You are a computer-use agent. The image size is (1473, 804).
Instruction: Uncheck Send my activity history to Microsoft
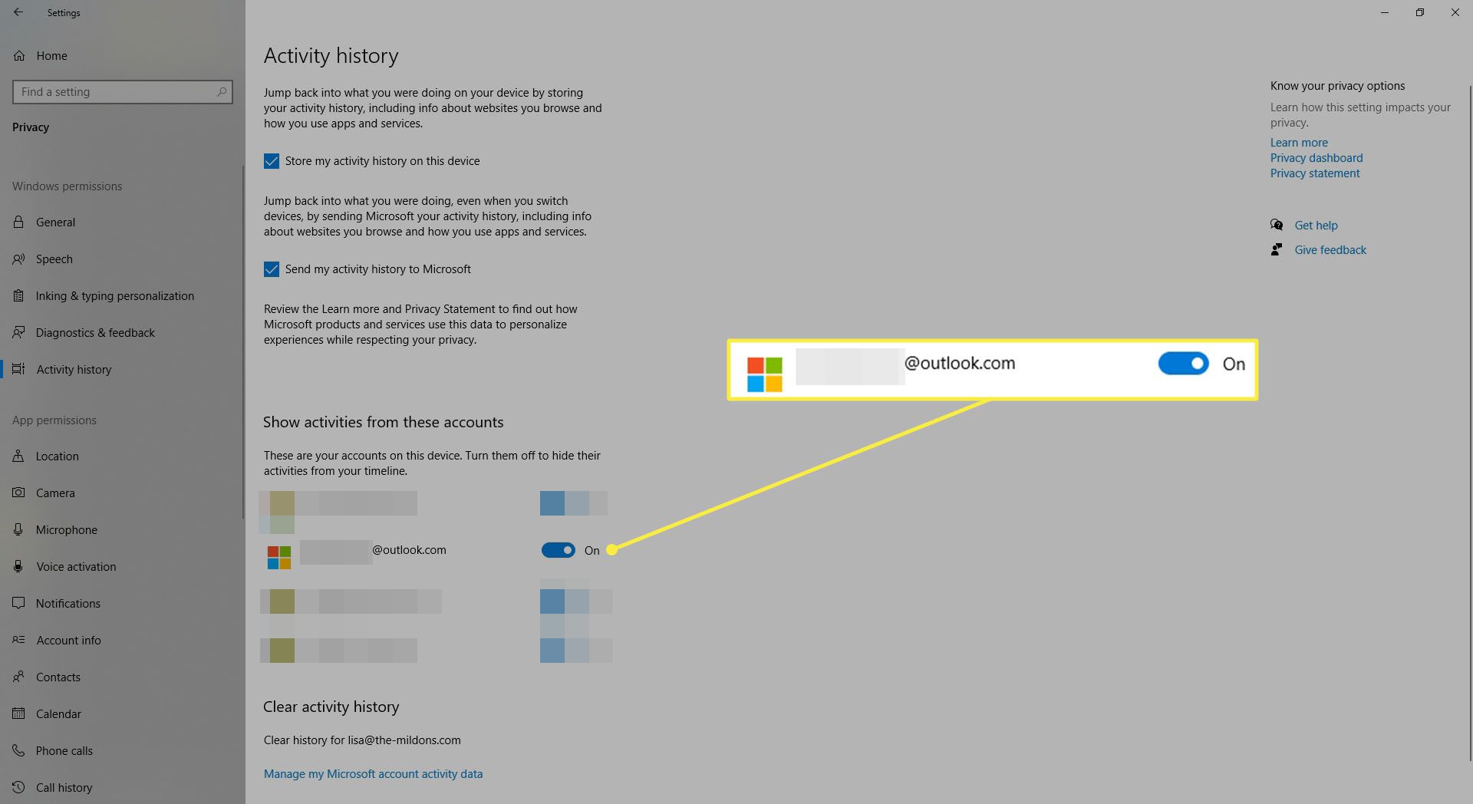(272, 269)
